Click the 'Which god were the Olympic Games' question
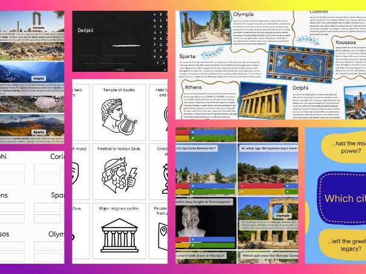366x274 pixels. (269, 256)
